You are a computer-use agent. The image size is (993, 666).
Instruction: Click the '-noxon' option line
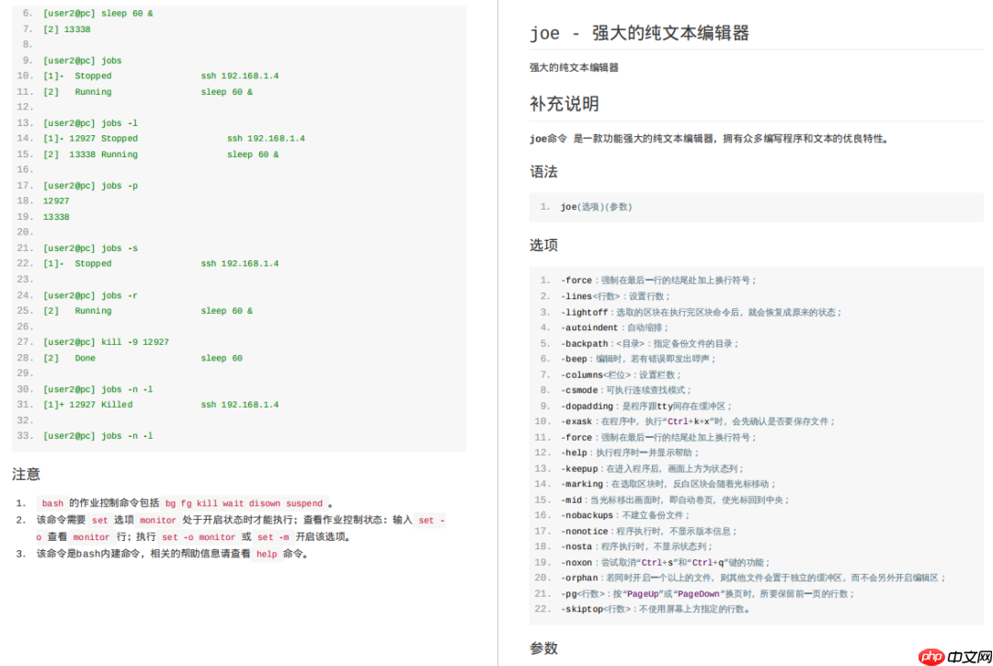[x=666, y=562]
